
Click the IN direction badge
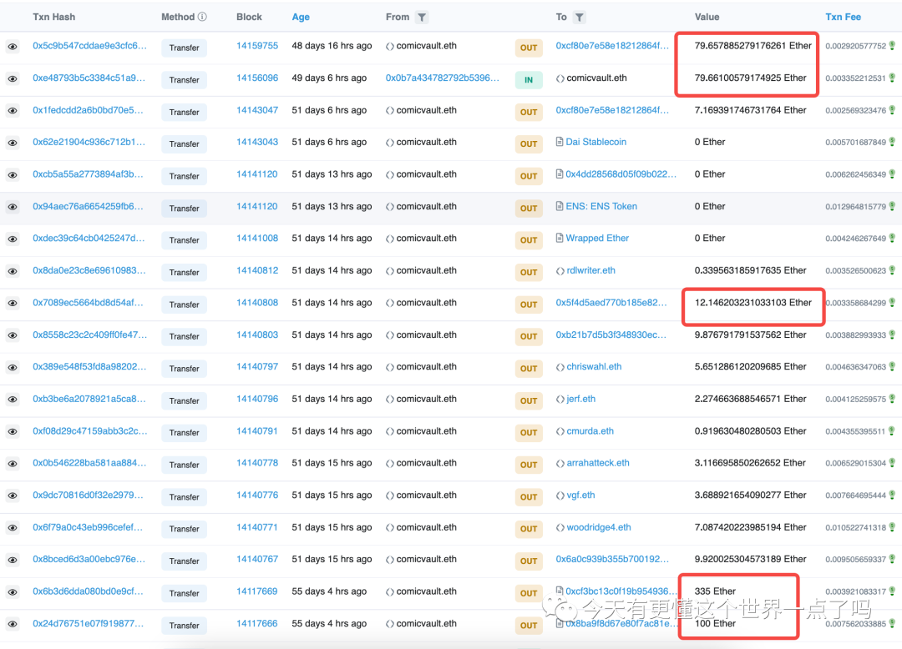point(529,80)
